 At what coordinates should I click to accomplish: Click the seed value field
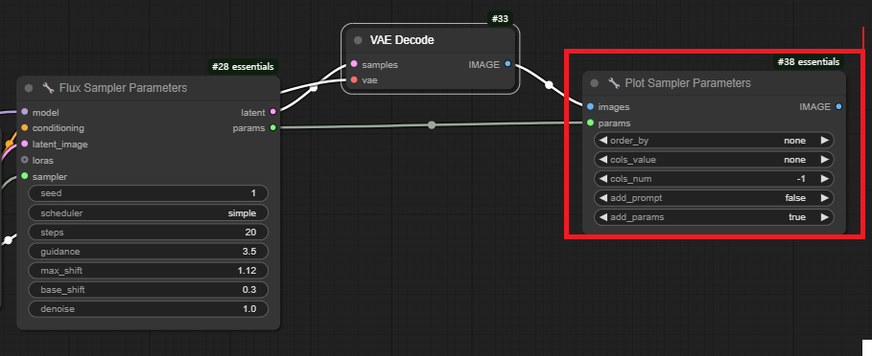(148, 193)
